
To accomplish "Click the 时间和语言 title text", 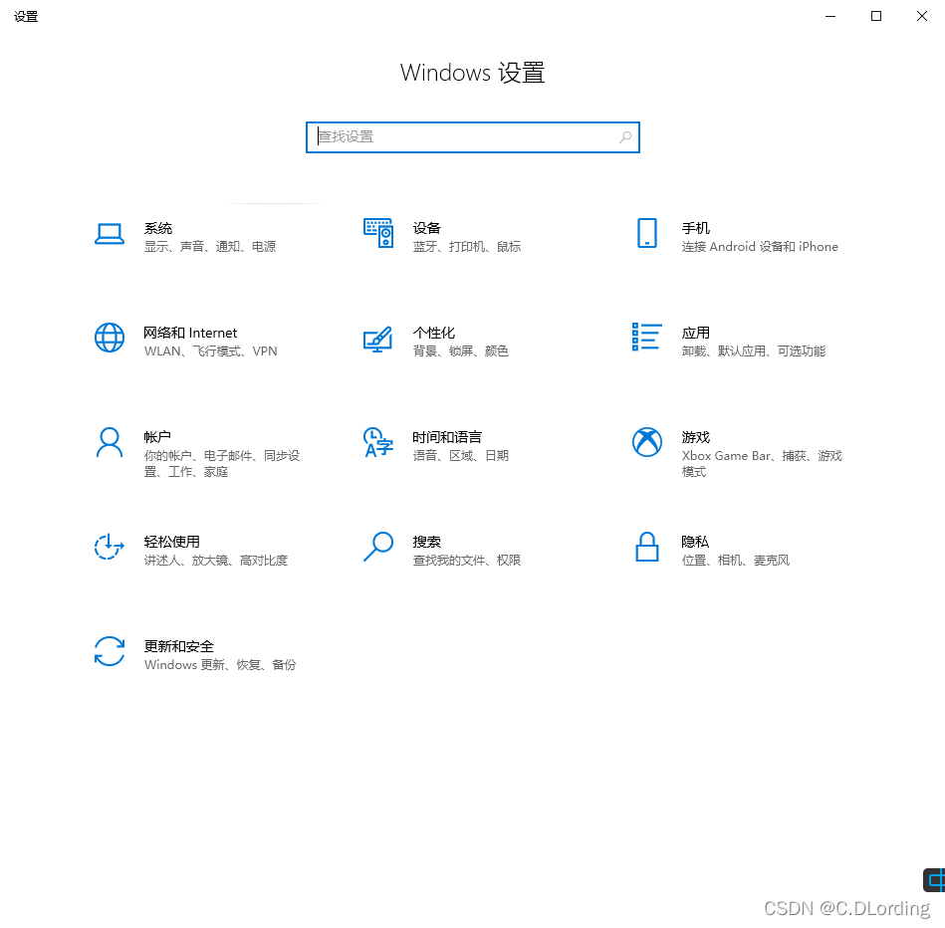I will coord(447,437).
